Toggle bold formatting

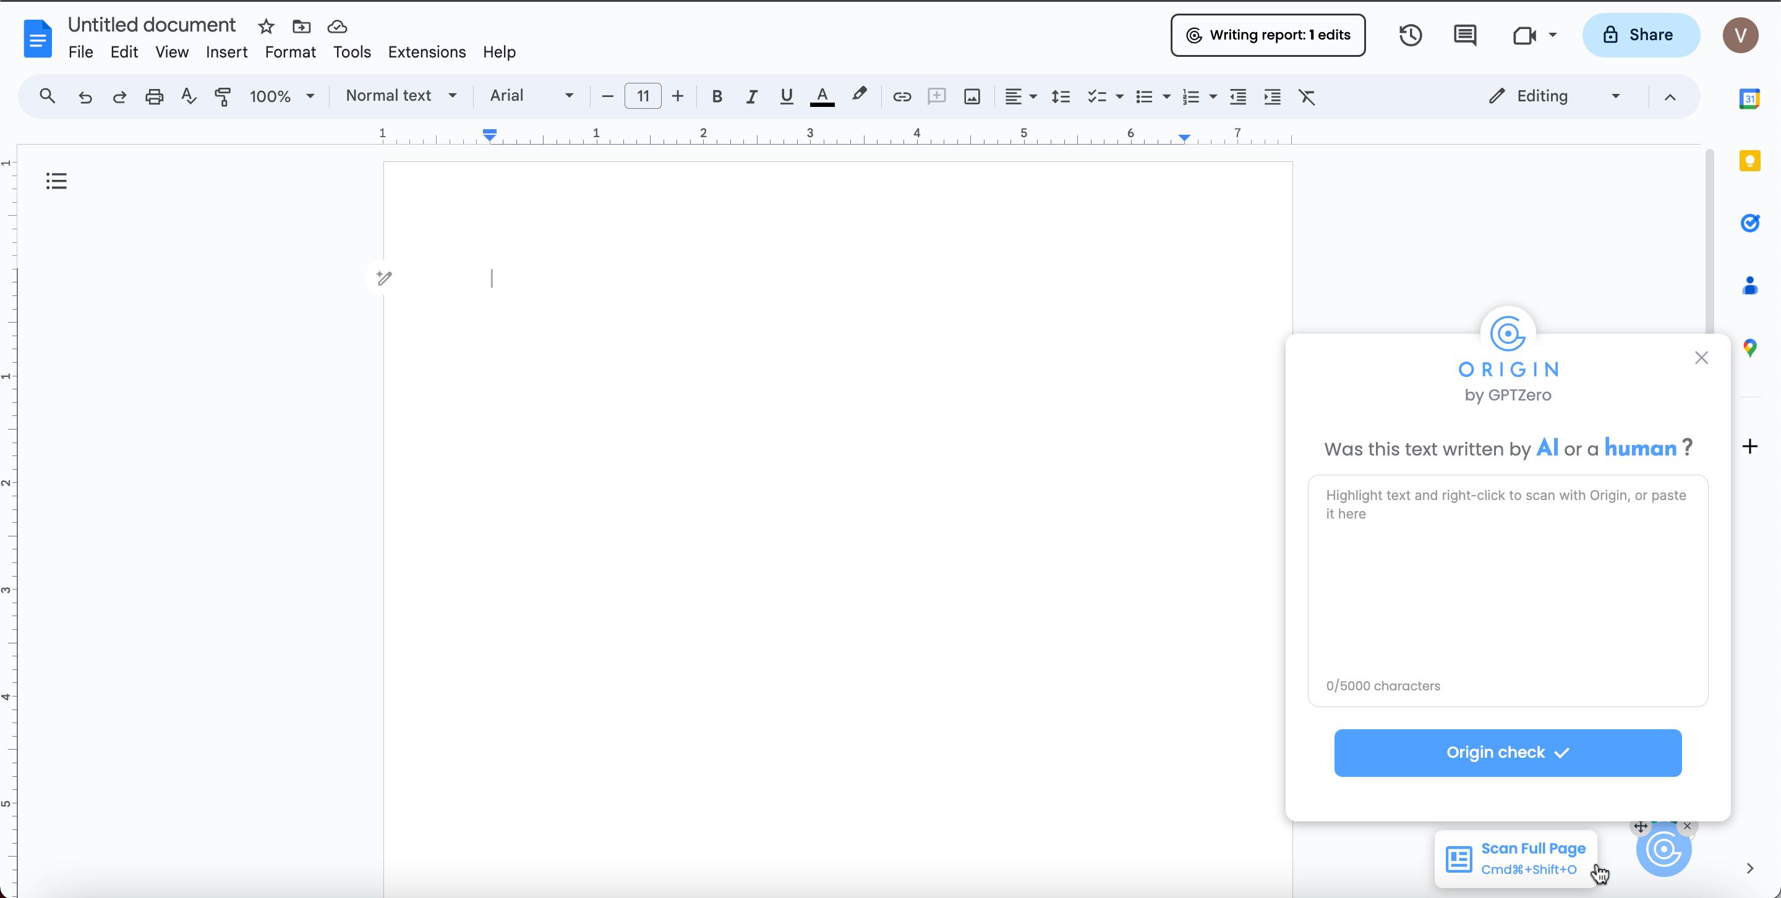[717, 96]
